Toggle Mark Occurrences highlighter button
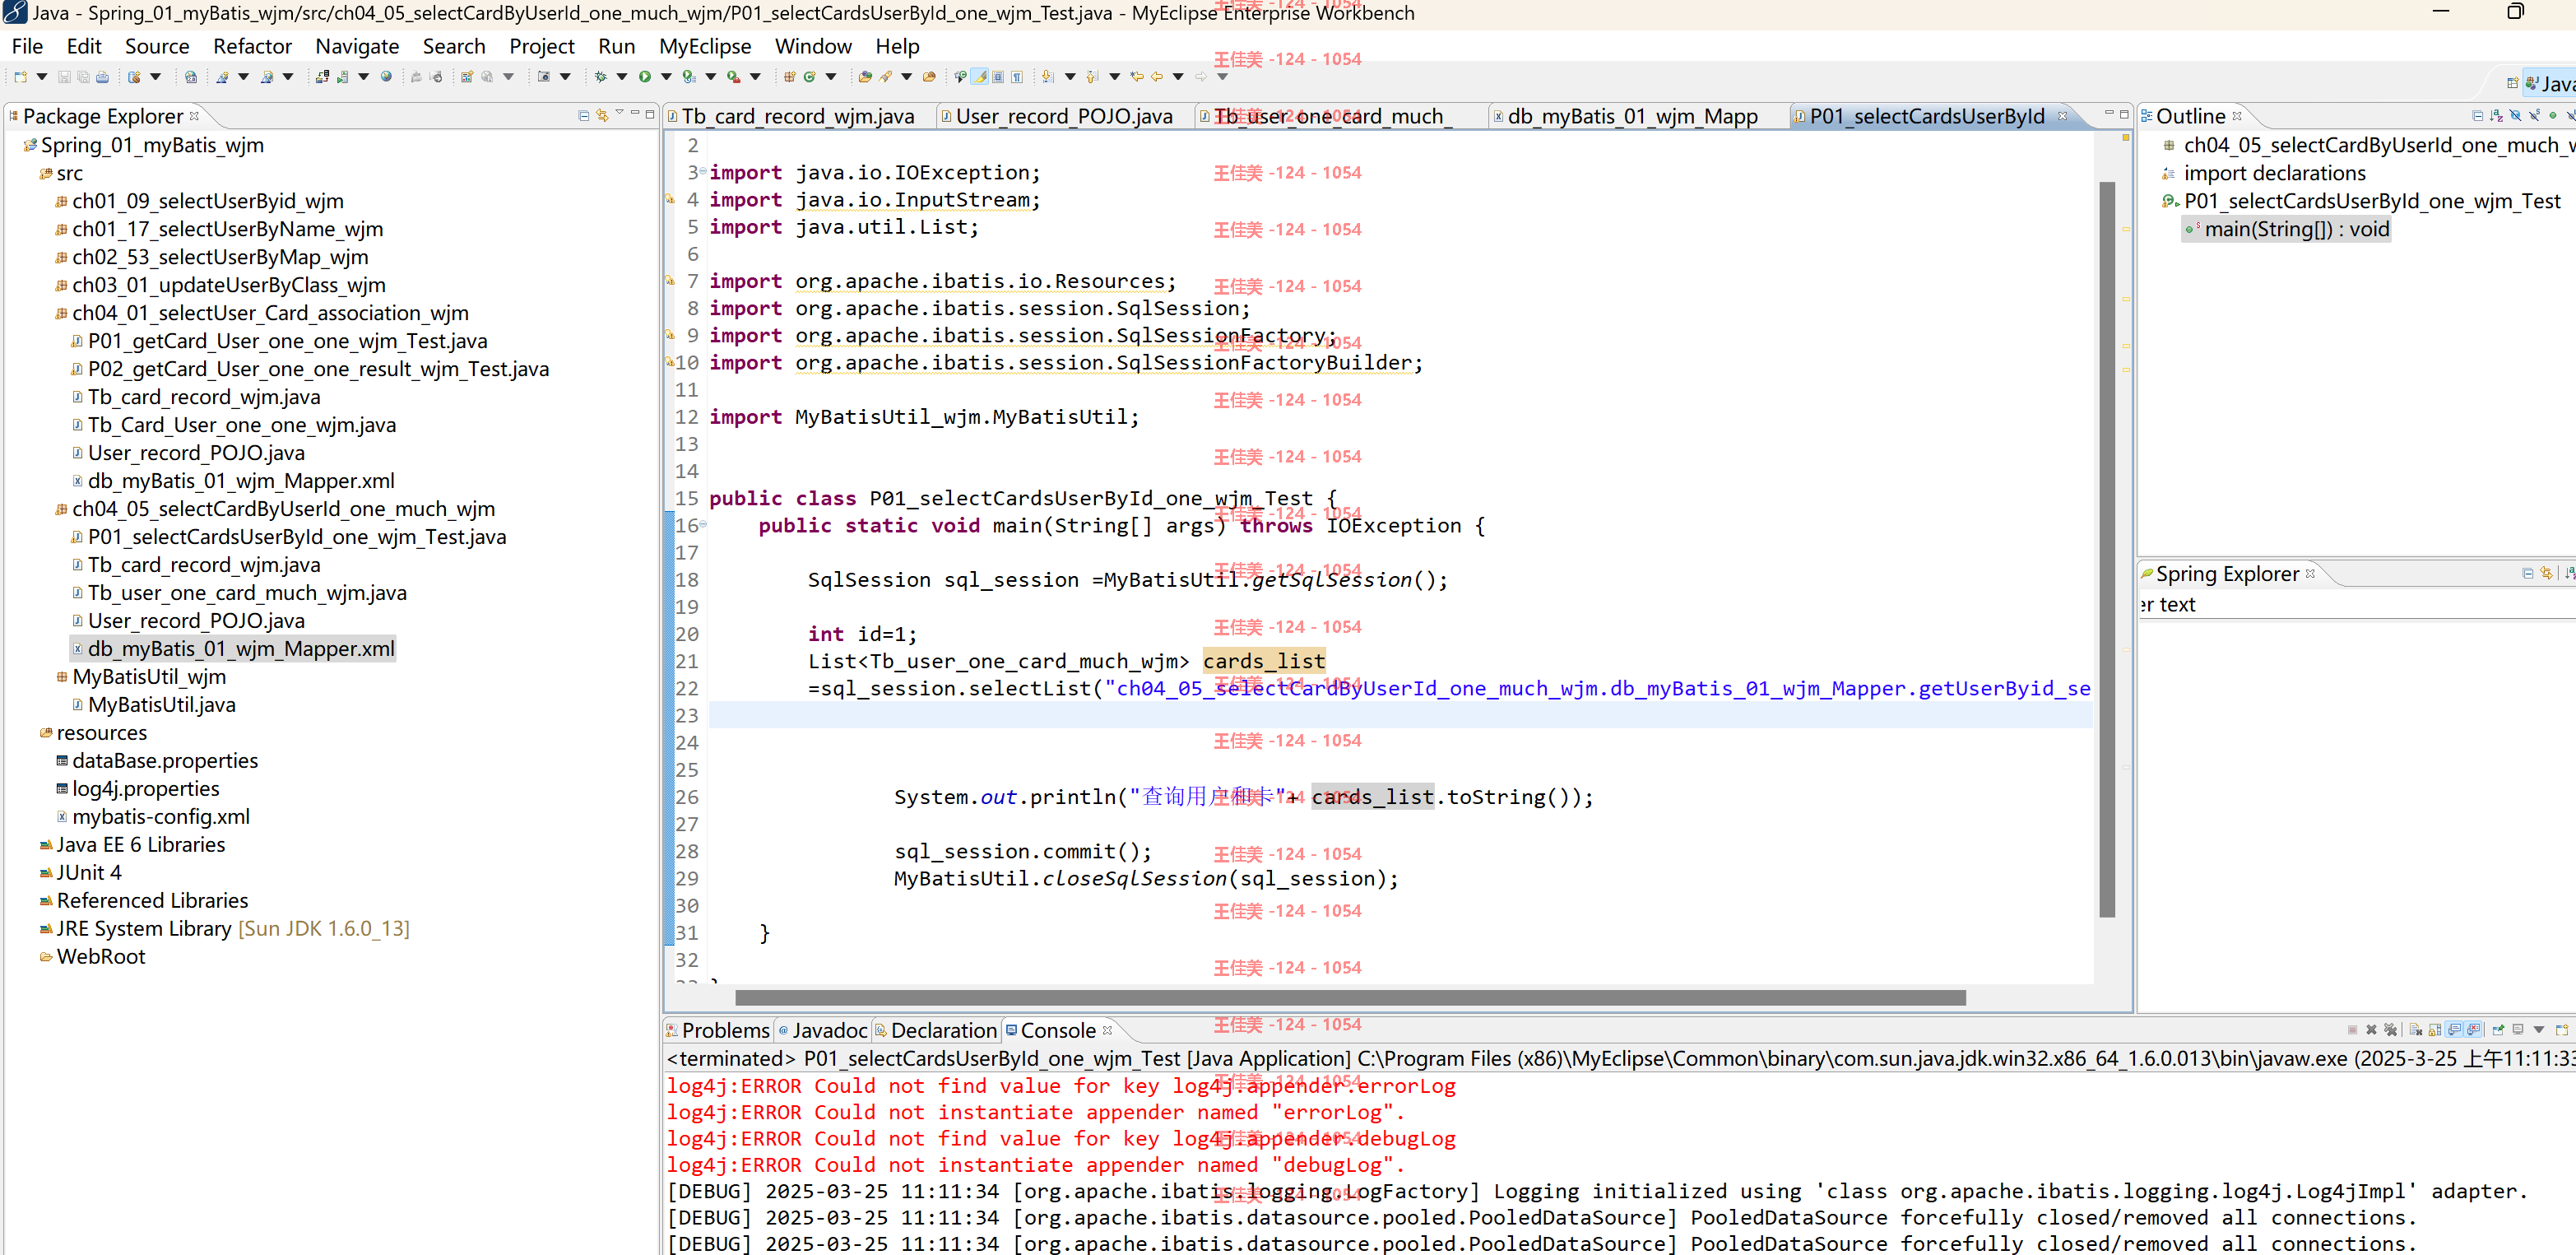Image resolution: width=2576 pixels, height=1255 pixels. pyautogui.click(x=980, y=77)
